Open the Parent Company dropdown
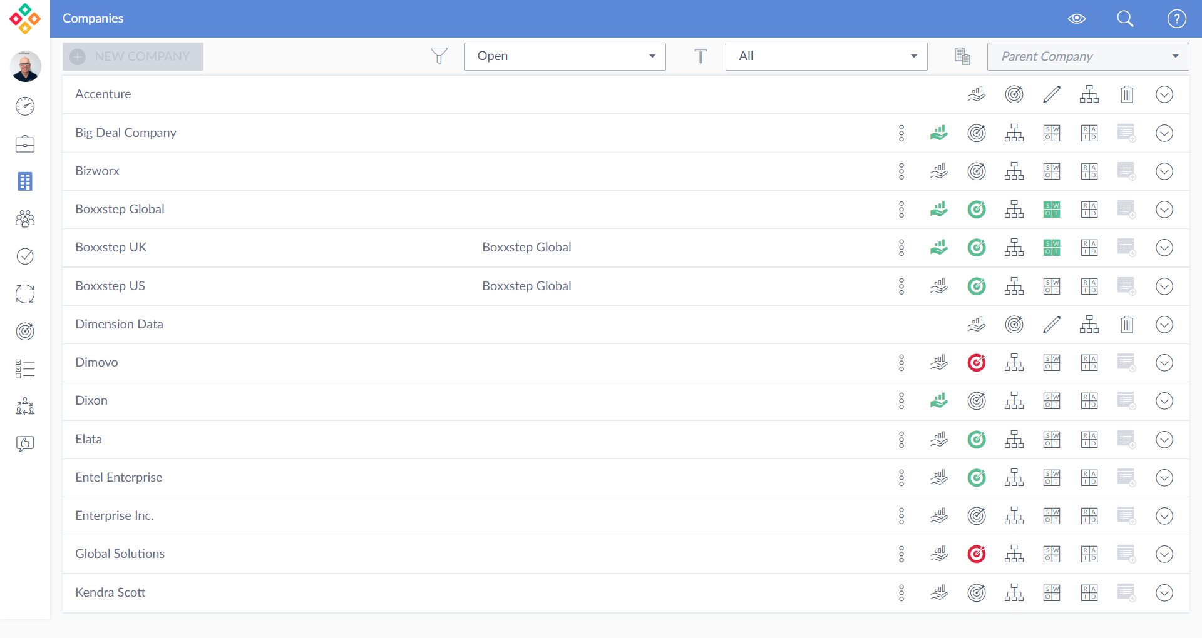Viewport: 1202px width, 638px height. tap(1087, 56)
